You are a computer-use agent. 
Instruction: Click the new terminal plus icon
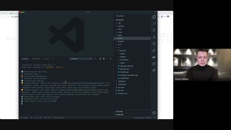coord(95,58)
